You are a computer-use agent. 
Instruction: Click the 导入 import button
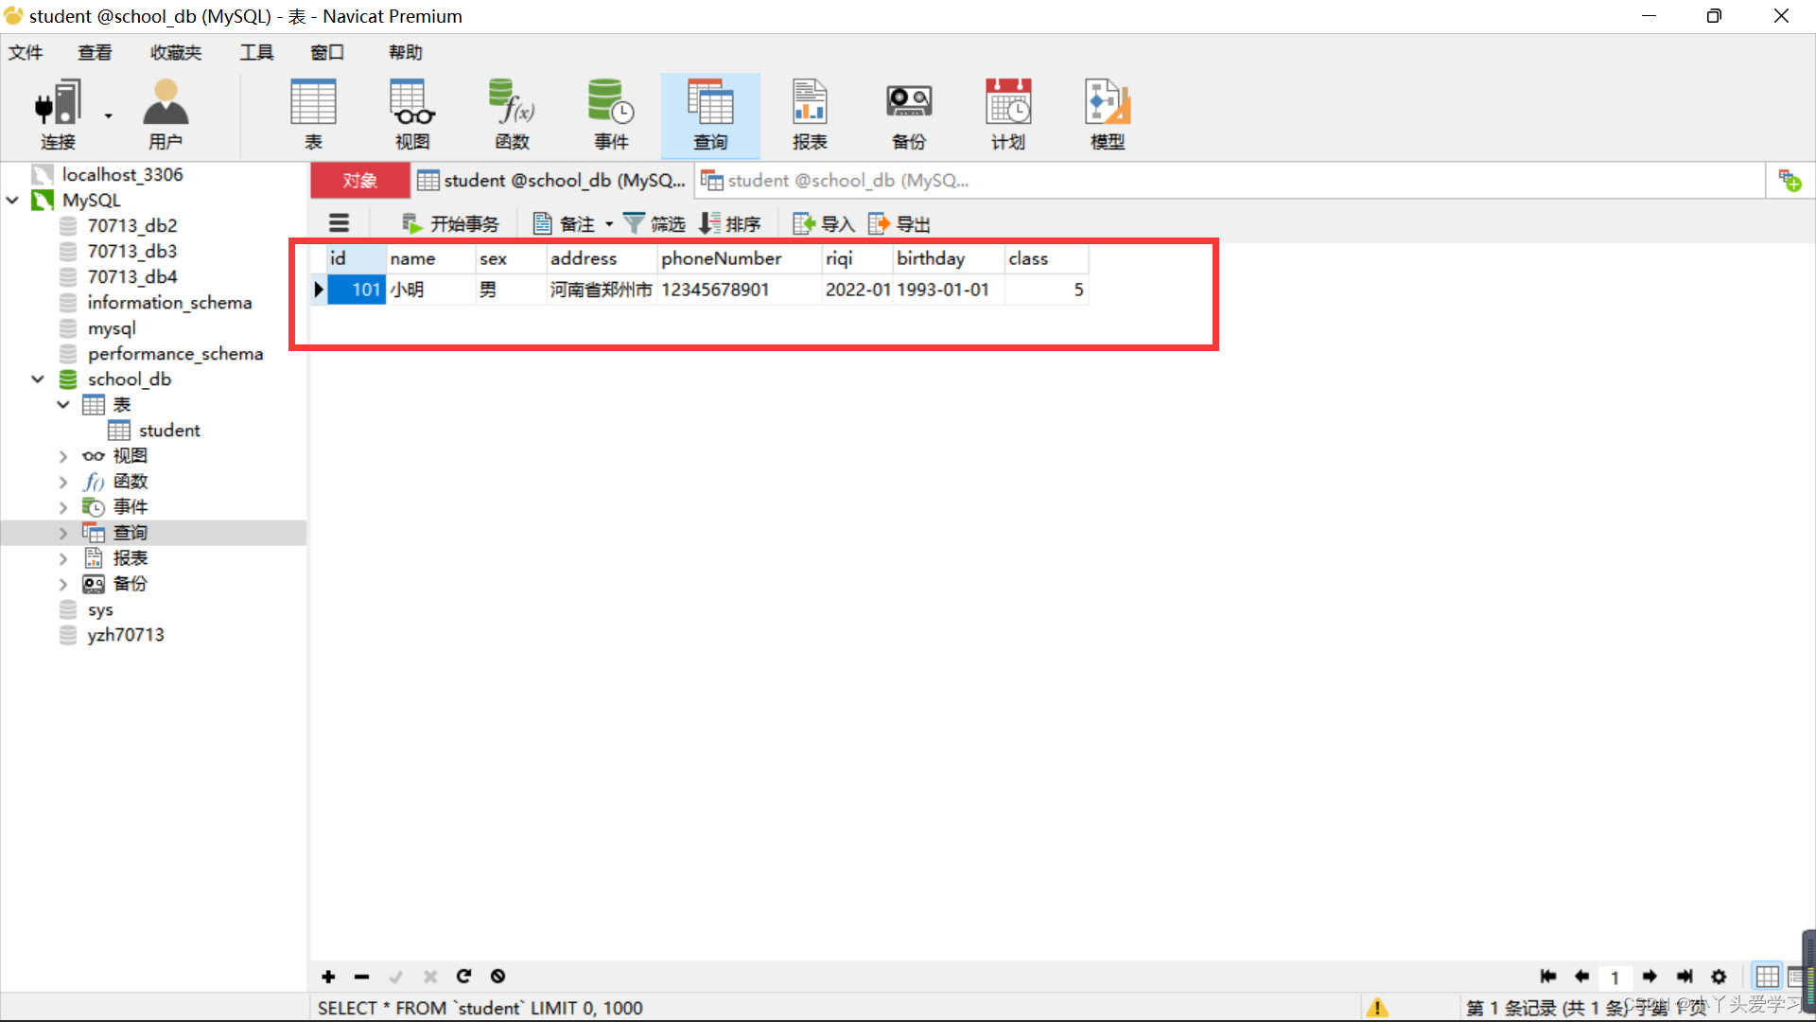825,223
